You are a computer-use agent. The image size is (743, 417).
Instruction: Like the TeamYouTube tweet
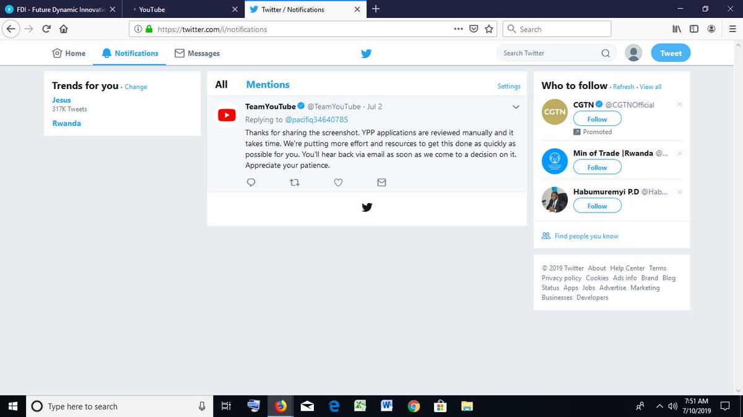pyautogui.click(x=338, y=182)
